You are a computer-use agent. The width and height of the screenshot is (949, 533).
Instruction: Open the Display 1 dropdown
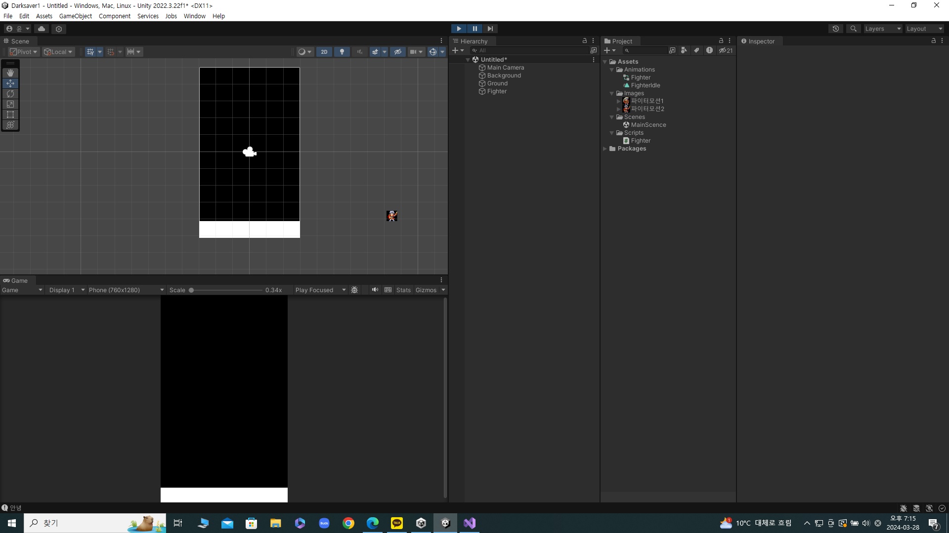(67, 290)
